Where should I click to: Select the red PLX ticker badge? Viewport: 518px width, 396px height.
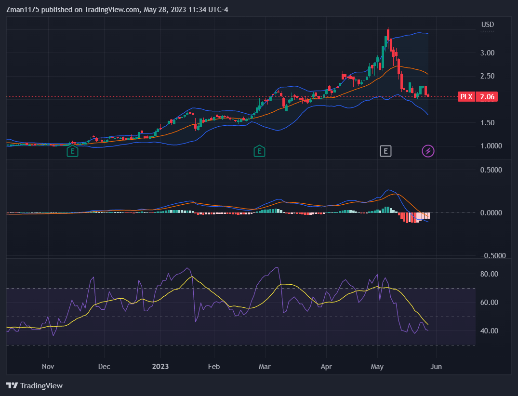[x=466, y=96]
